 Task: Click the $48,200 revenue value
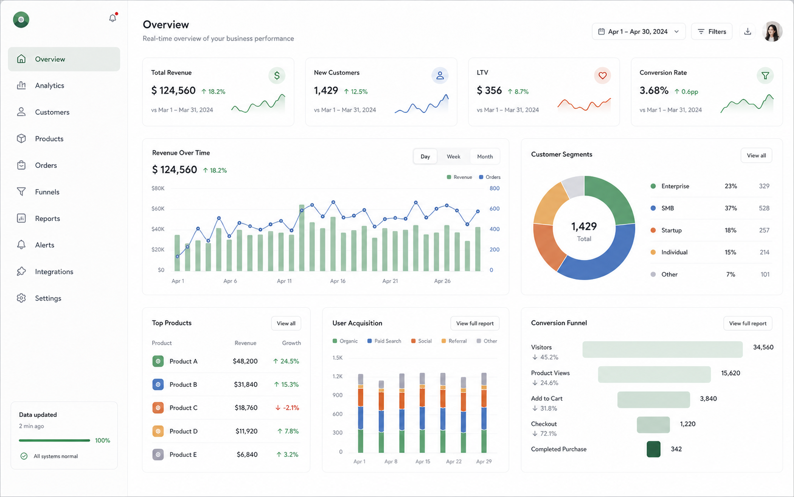click(245, 361)
